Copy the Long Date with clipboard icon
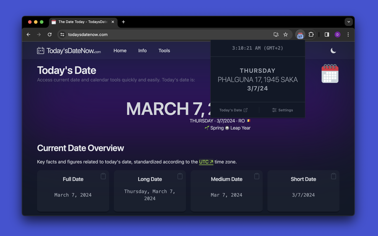The image size is (378, 236). pyautogui.click(x=180, y=176)
